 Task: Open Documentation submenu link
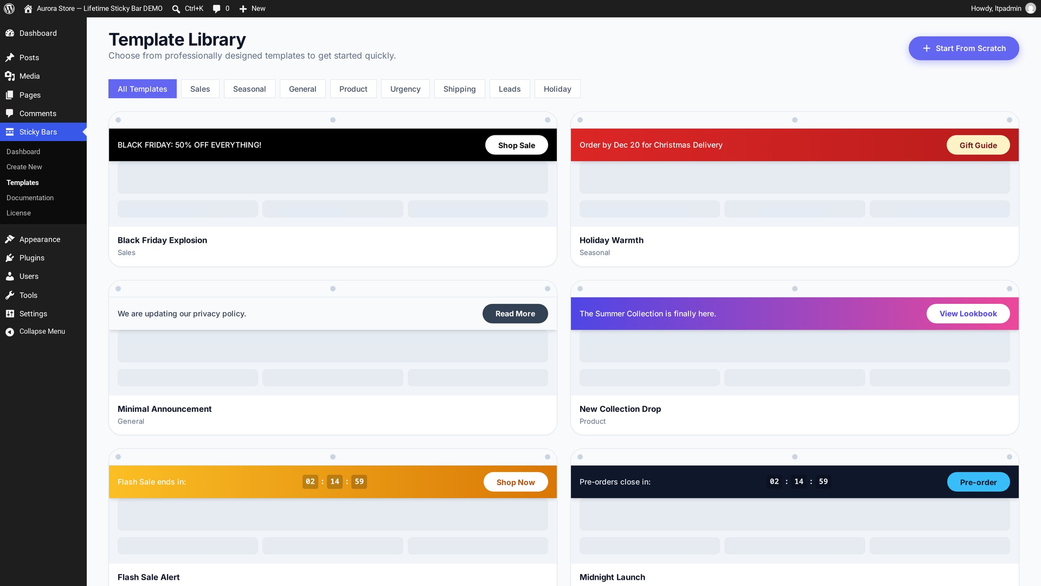tap(30, 197)
